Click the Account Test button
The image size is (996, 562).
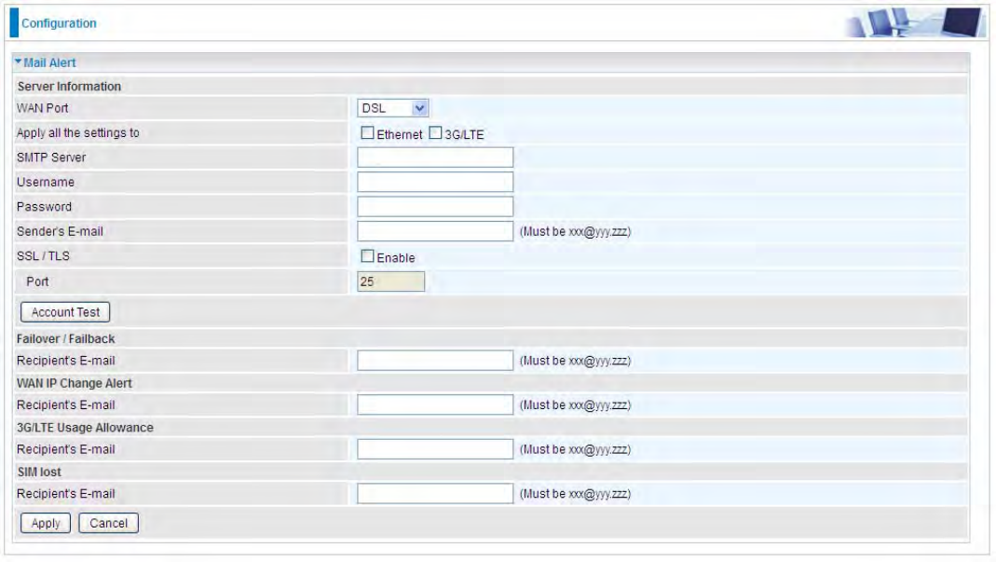(65, 312)
